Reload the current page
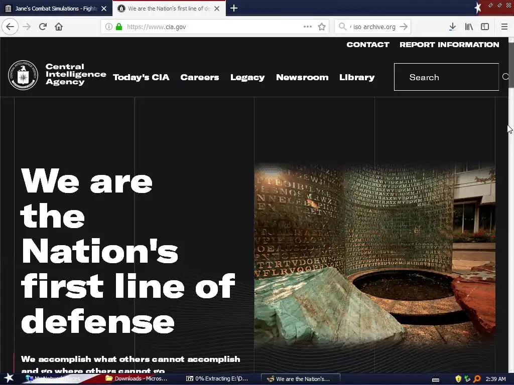This screenshot has width=514, height=385. pos(43,27)
